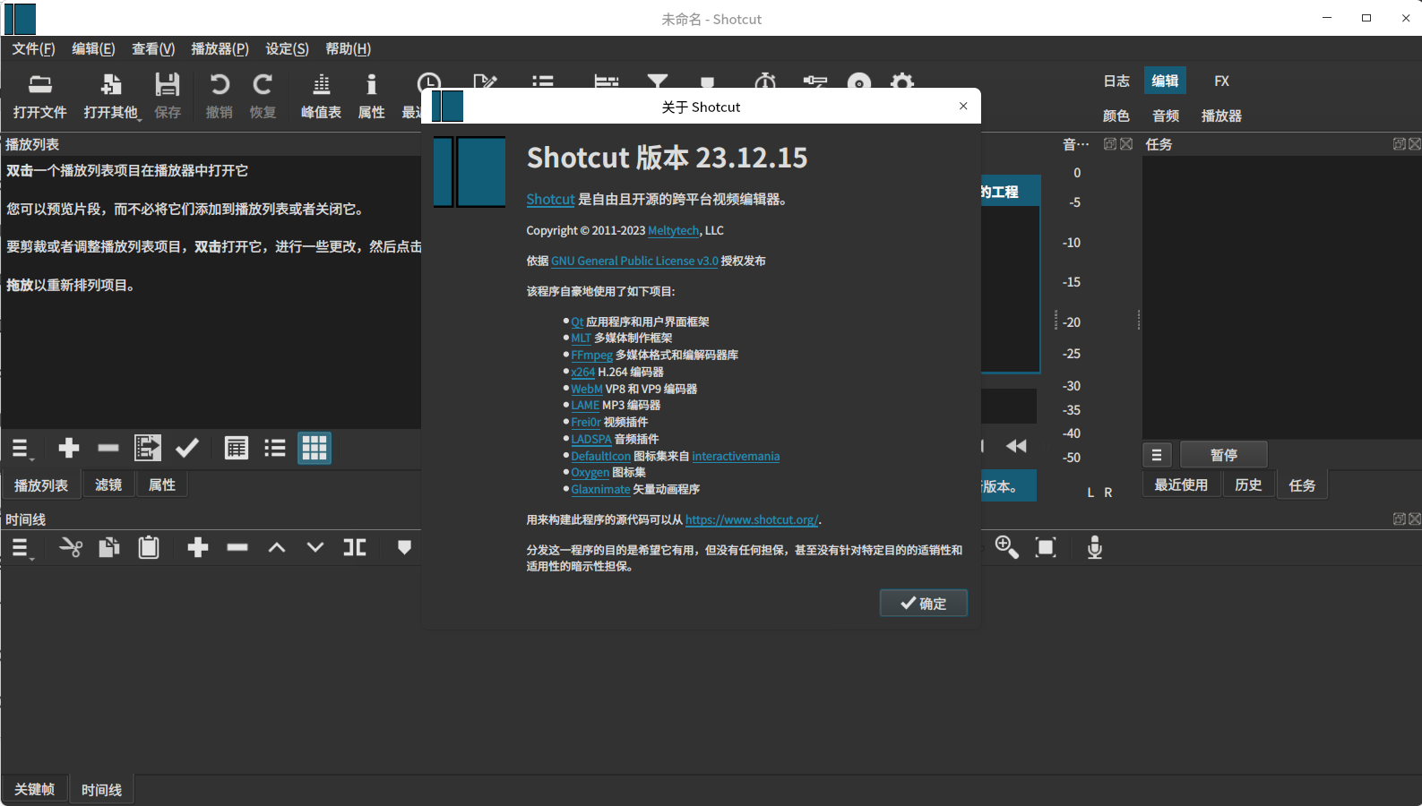The image size is (1422, 806).
Task: Click the timeline zoom in magnifier
Action: coord(1006,547)
